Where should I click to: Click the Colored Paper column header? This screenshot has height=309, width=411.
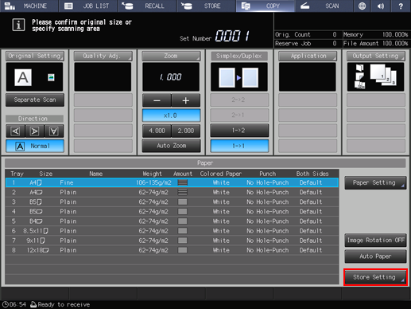point(221,174)
